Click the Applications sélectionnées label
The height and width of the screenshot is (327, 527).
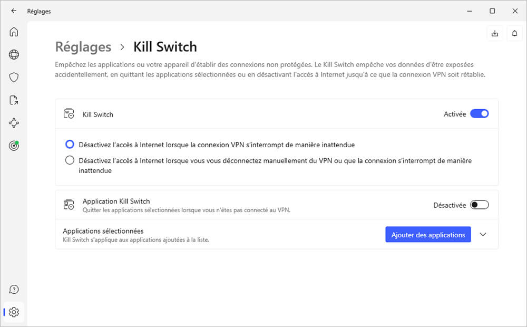[103, 231]
